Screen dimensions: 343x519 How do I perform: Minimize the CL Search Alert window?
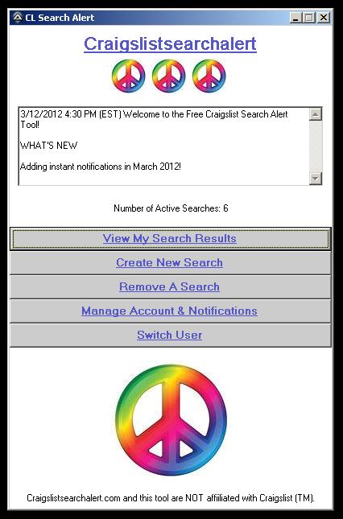point(296,18)
